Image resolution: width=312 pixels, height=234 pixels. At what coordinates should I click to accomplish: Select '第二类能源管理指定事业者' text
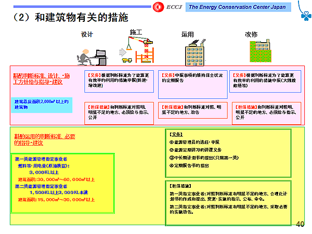[41, 186]
